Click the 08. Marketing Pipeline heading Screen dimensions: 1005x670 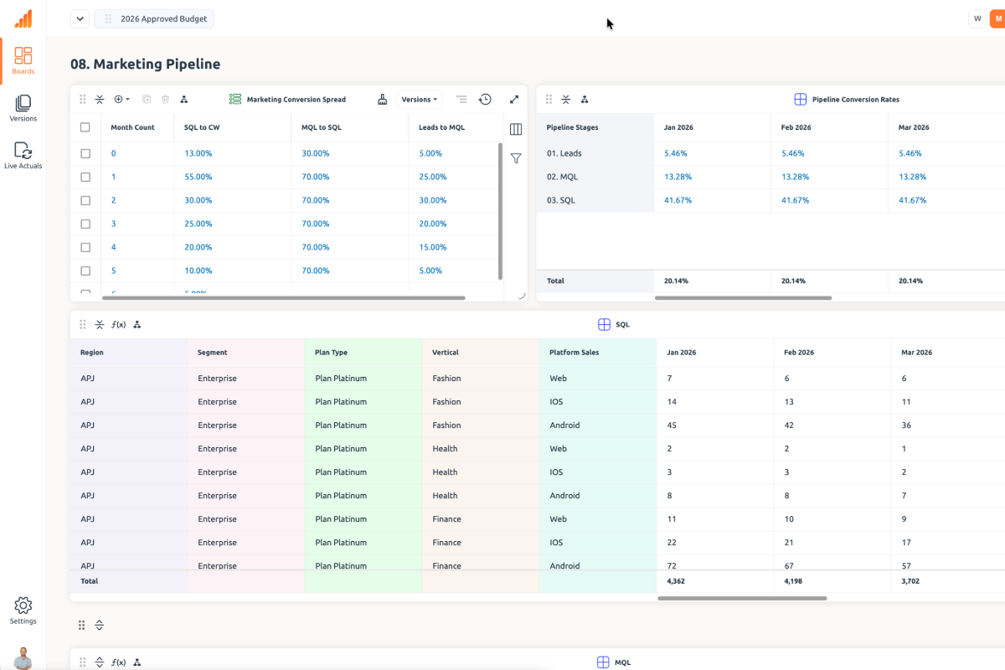coord(146,64)
